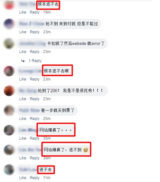Reply to the 抢到了206 comment

pyautogui.click(x=34, y=99)
